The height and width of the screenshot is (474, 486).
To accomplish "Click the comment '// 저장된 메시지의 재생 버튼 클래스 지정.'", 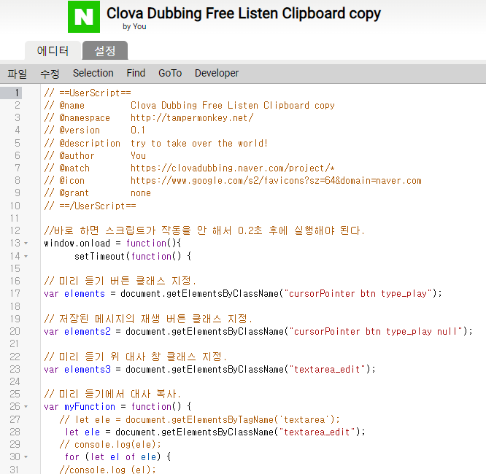I will coord(148,319).
